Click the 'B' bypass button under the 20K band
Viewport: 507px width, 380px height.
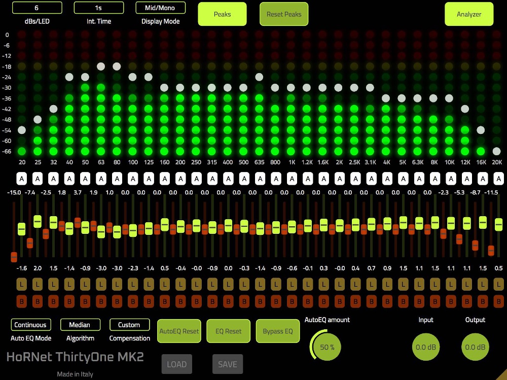coord(498,301)
